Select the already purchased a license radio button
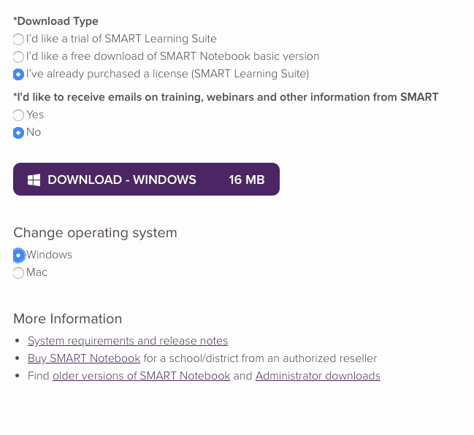The image size is (474, 435). (x=18, y=74)
